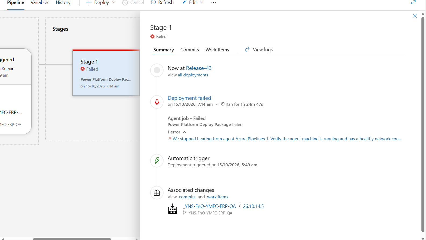The height and width of the screenshot is (240, 426).
Task: Open the work items link
Action: [x=218, y=197]
